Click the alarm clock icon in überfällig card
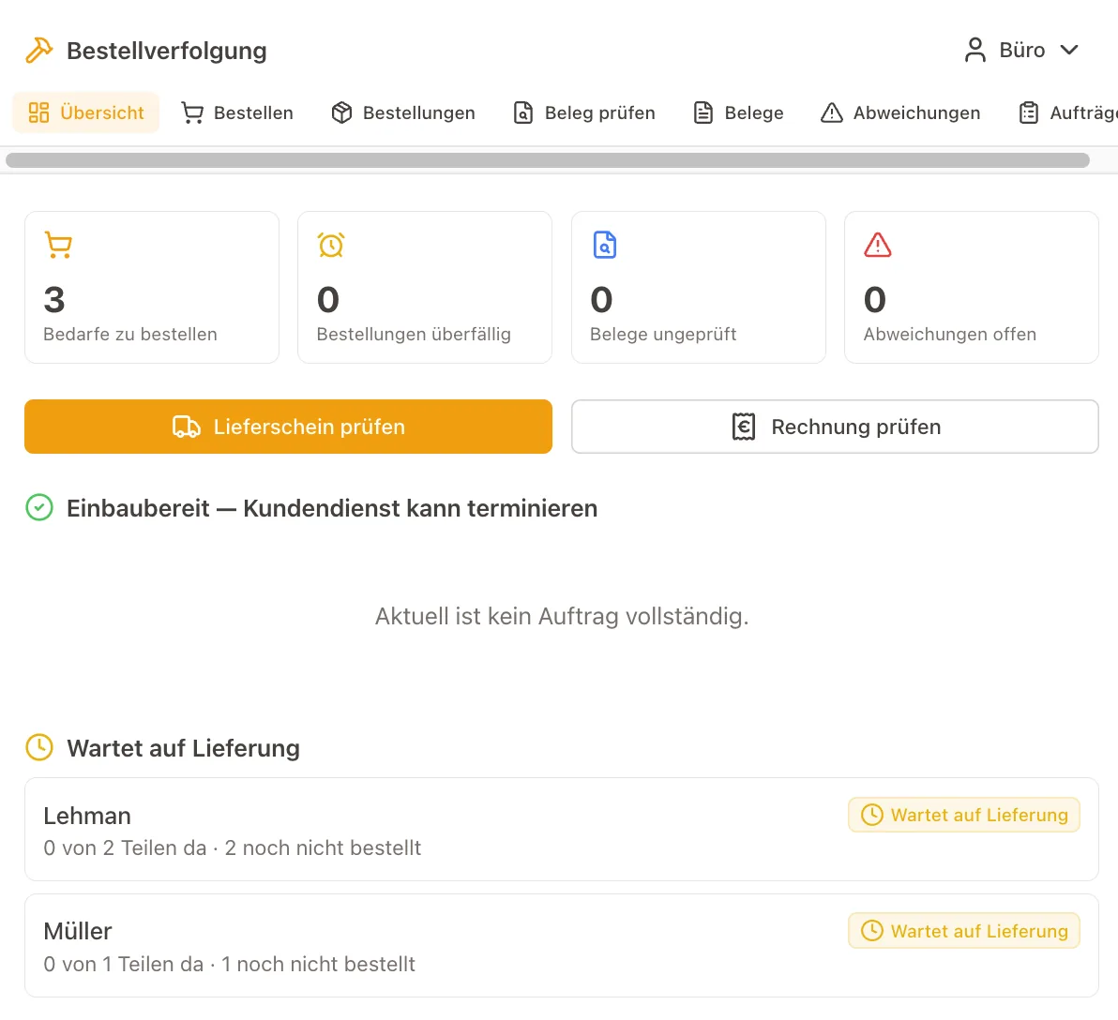This screenshot has width=1118, height=1020. (331, 245)
